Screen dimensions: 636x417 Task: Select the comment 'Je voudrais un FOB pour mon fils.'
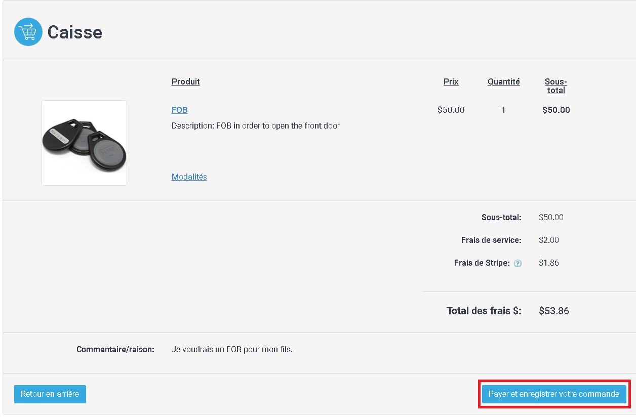[232, 349]
